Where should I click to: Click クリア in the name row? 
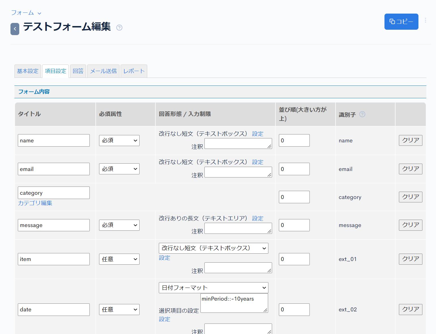pyautogui.click(x=410, y=140)
